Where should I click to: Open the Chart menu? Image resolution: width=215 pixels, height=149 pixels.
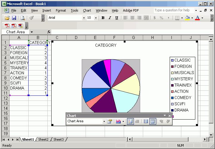(x=87, y=10)
